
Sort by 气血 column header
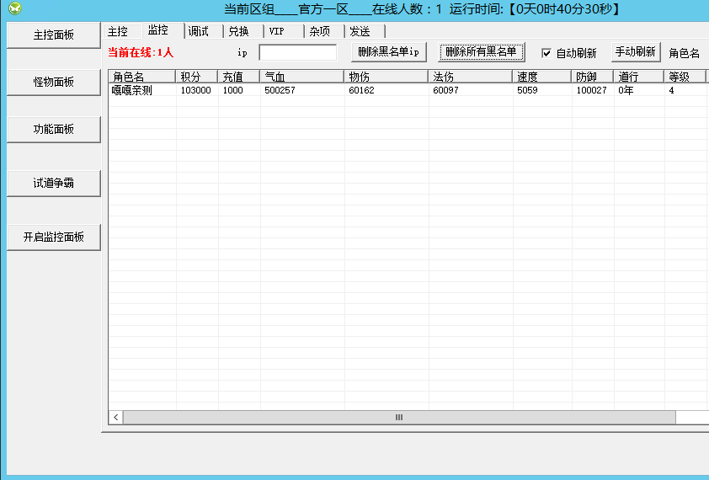tap(302, 77)
